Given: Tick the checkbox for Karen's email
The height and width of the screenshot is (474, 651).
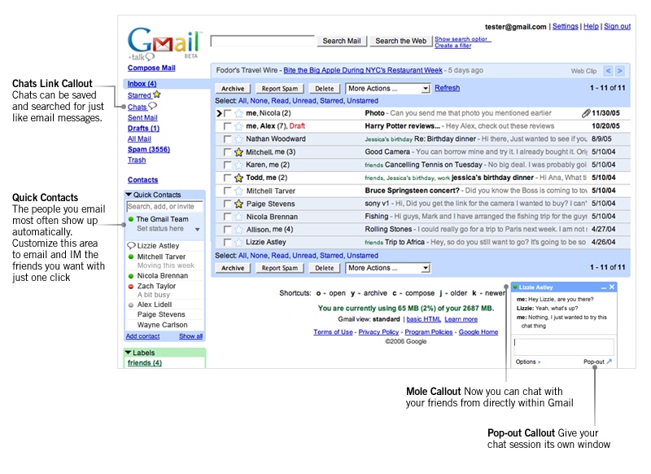Looking at the screenshot, I should [228, 165].
